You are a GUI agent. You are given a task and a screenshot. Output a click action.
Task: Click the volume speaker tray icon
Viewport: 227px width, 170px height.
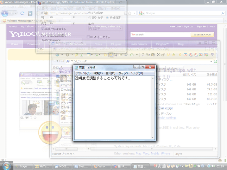[x=213, y=166]
